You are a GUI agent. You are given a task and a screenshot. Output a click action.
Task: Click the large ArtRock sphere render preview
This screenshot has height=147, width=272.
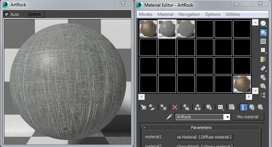(x=68, y=81)
